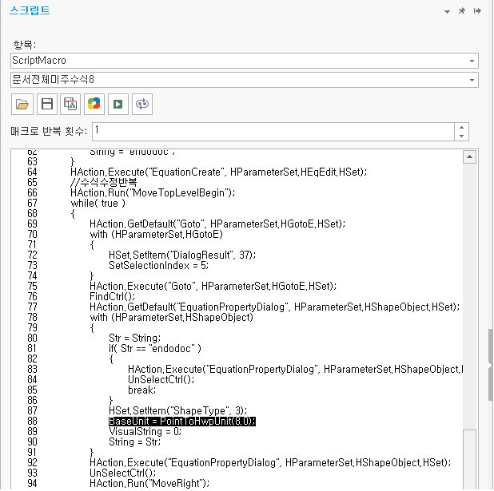
Task: Click the colorful script macro icon
Action: [x=94, y=104]
